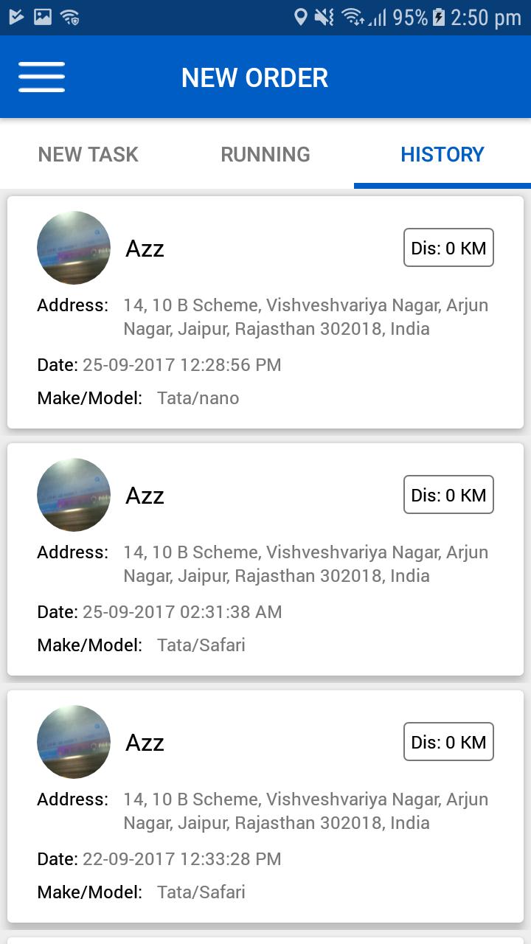Screen dimensions: 531x944
Task: Tap the battery icon in status bar
Action: click(439, 17)
